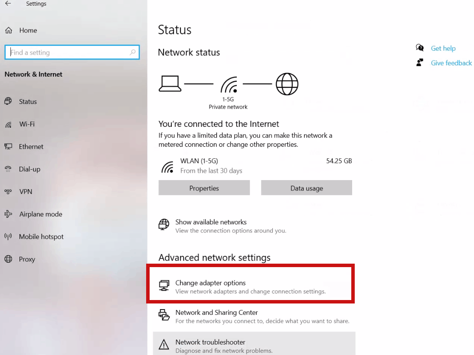The width and height of the screenshot is (474, 355).
Task: Click the VPN icon in sidebar
Action: (x=8, y=191)
